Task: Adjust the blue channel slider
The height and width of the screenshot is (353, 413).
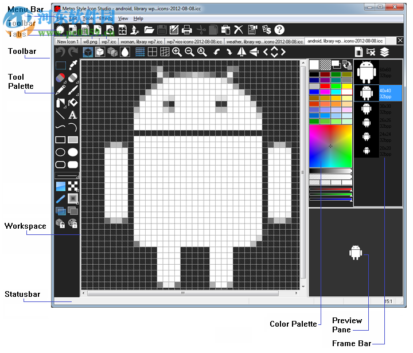Action: click(330, 199)
